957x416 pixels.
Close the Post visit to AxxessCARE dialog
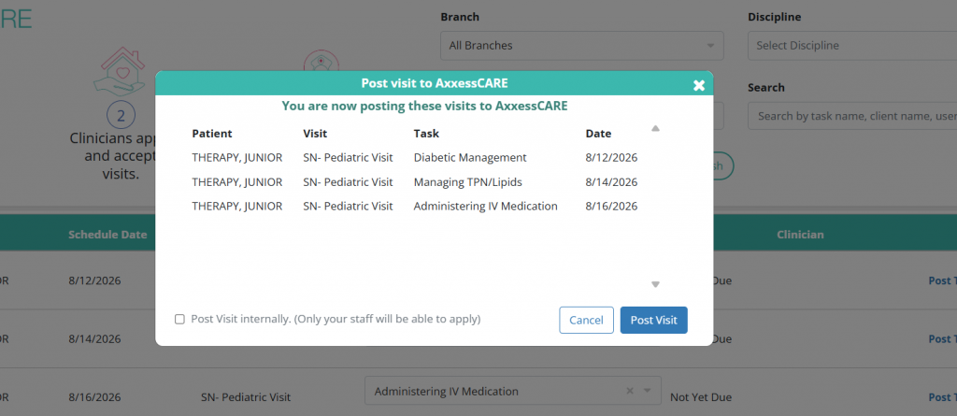click(x=699, y=85)
